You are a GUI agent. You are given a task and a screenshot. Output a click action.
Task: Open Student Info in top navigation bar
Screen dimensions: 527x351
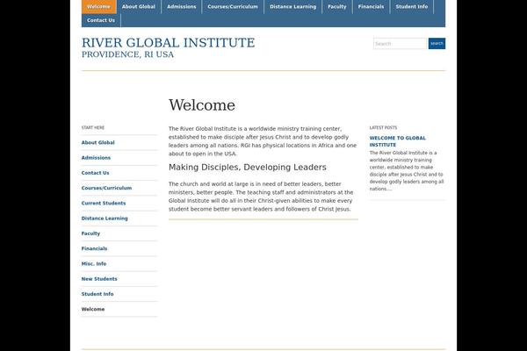412,7
